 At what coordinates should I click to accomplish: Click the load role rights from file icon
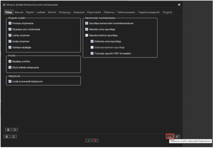pos(177,136)
